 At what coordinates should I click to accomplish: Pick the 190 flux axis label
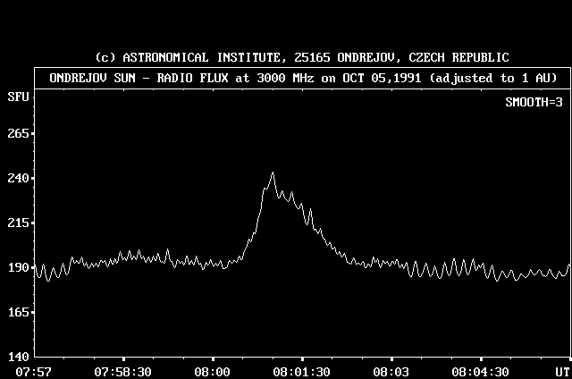pyautogui.click(x=20, y=267)
